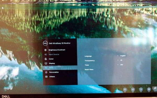157x98 pixels.
Task: Click the highlighted Menu icon
Action: (46, 68)
